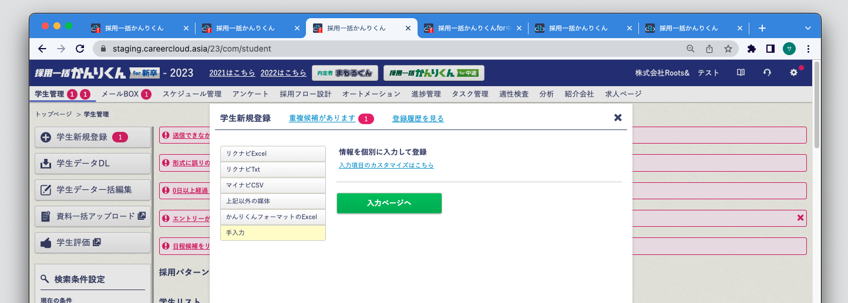Open 送信できなか alert link
848x303 pixels.
tap(191, 135)
